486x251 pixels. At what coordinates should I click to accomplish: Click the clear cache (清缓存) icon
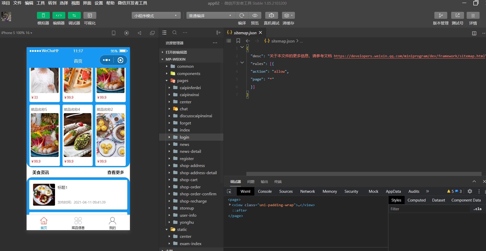(288, 15)
